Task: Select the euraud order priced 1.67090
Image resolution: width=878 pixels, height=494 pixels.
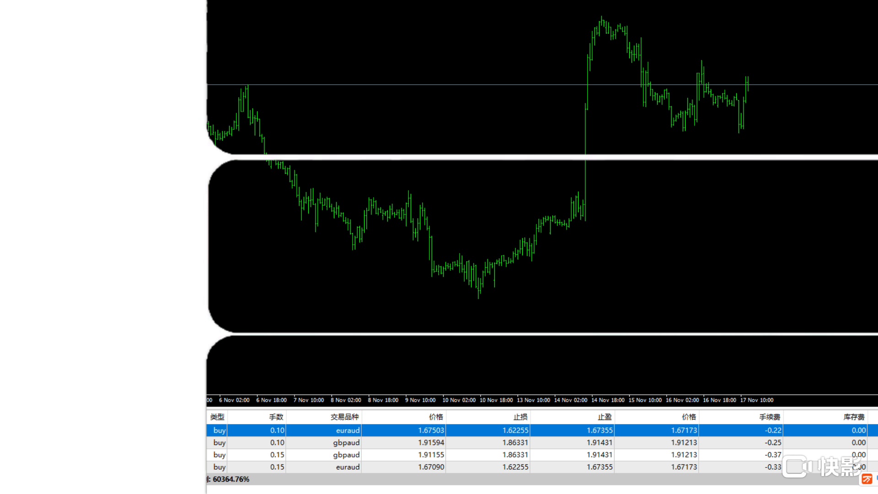Action: 431,467
